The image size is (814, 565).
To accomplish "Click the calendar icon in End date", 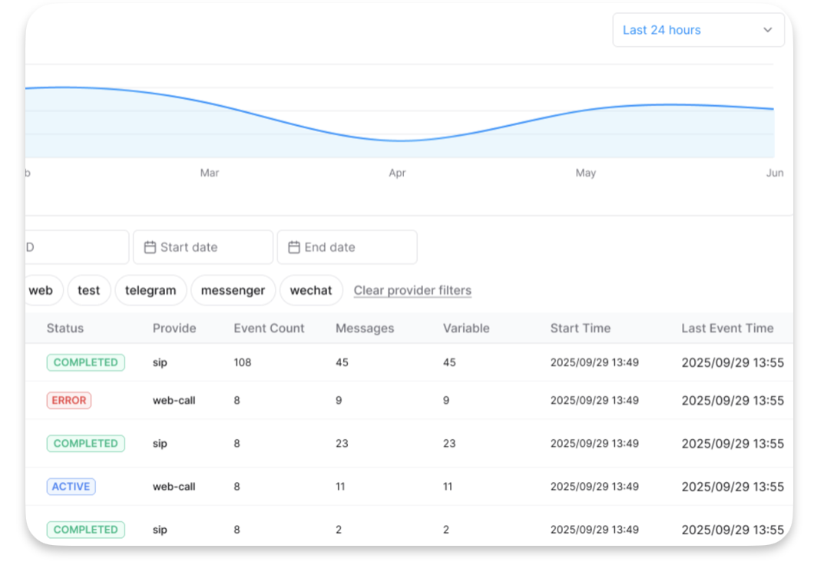I will pyautogui.click(x=293, y=247).
